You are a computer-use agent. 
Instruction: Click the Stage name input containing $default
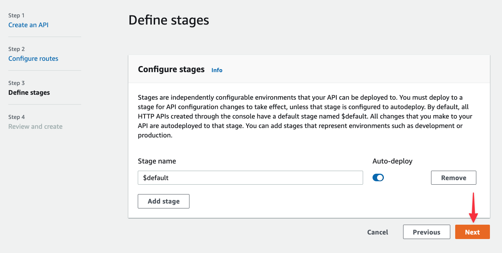250,178
